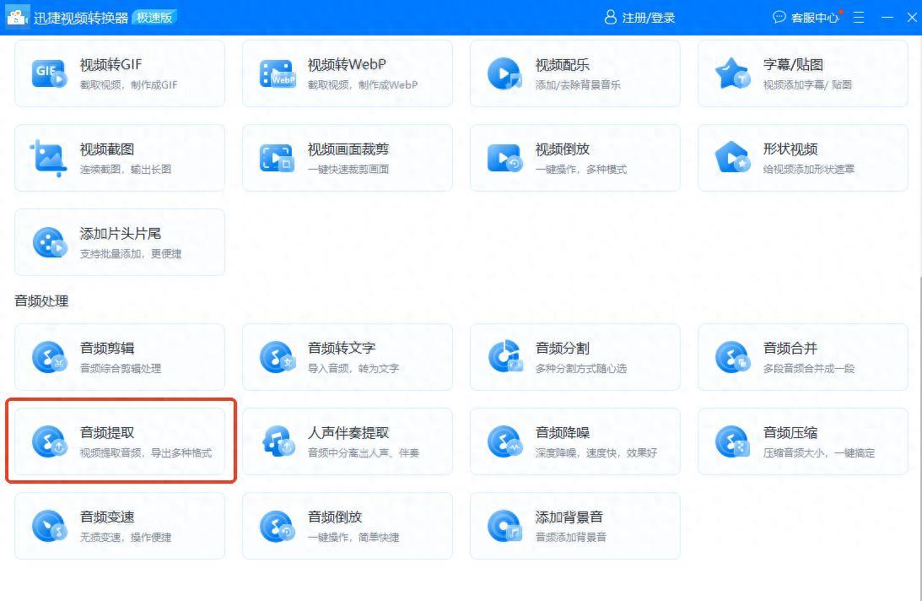Open 客服中心 customer service
The width and height of the screenshot is (922, 601).
[806, 18]
